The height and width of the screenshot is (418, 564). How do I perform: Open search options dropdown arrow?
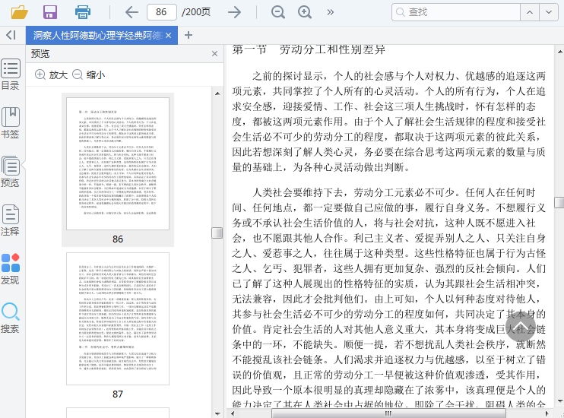point(549,12)
